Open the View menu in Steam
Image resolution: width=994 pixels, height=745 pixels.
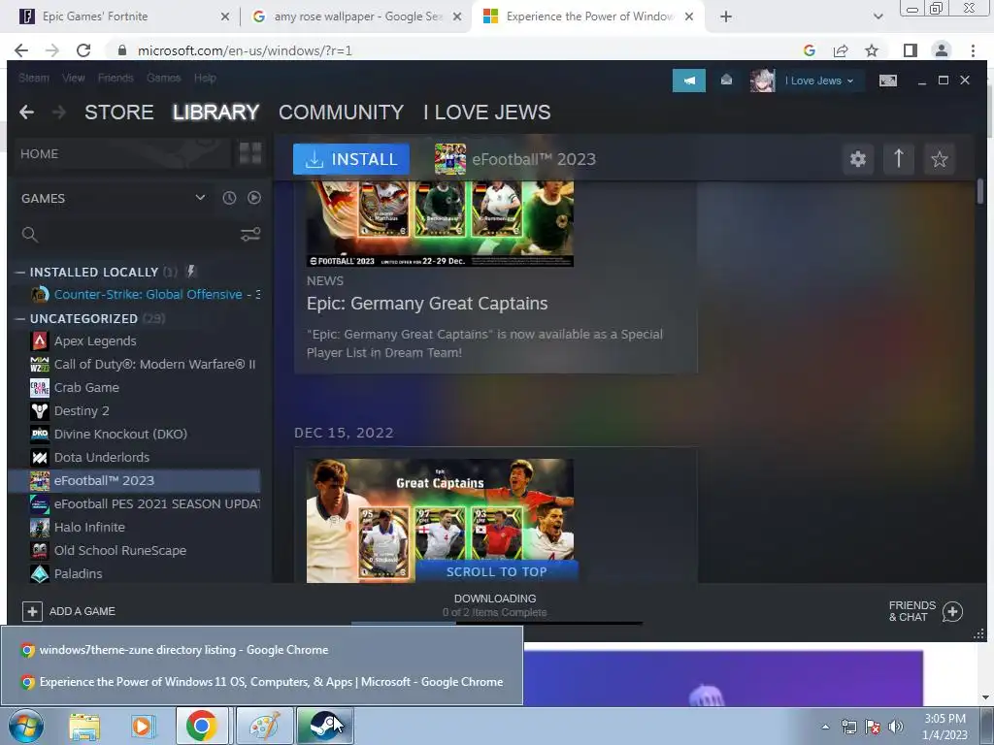[74, 78]
